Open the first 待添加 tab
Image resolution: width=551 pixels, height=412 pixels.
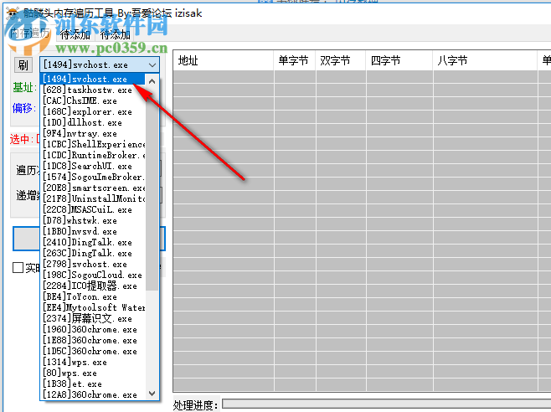(75, 34)
